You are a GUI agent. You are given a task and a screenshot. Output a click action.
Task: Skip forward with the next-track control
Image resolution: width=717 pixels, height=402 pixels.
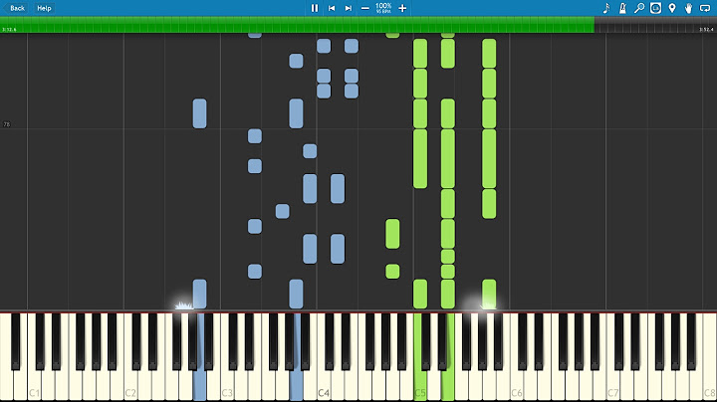click(x=348, y=8)
